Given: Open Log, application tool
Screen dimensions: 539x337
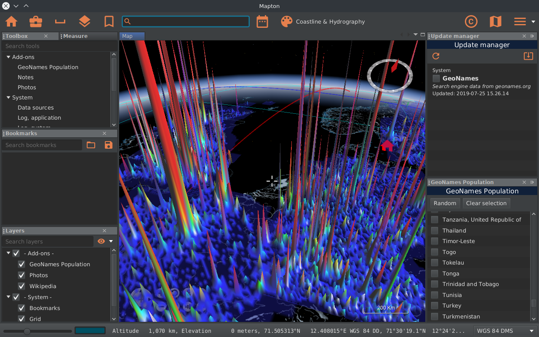Looking at the screenshot, I should point(40,118).
